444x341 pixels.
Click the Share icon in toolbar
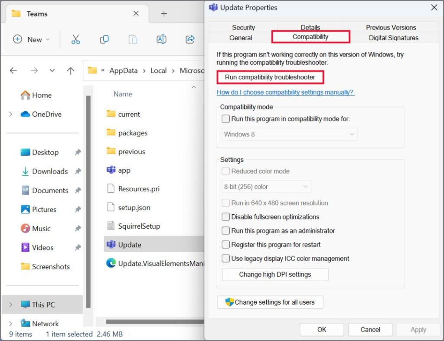(x=190, y=39)
